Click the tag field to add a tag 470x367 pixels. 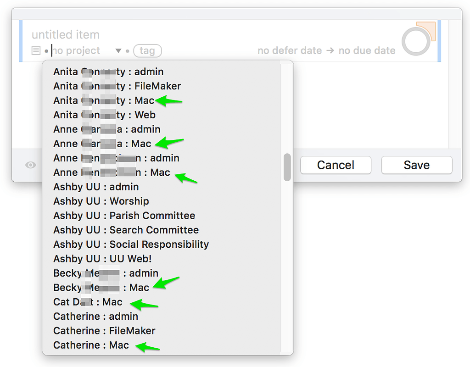147,51
